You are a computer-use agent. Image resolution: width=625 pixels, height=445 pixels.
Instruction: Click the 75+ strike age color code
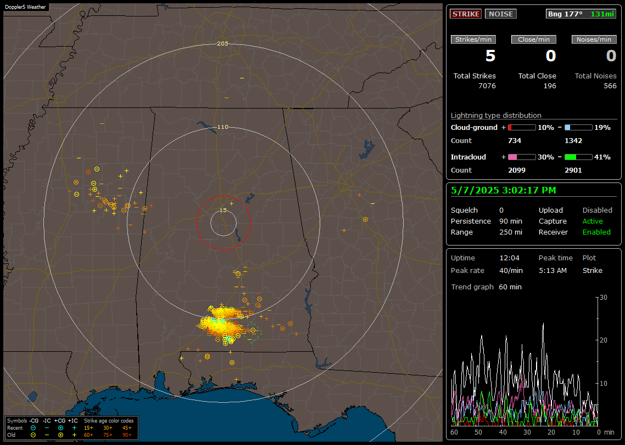108,435
